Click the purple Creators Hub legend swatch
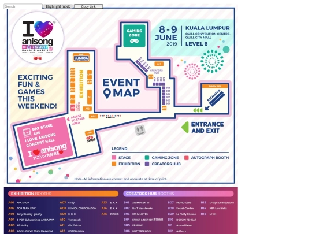Image resolution: width=312 pixels, height=234 pixels. point(147,164)
